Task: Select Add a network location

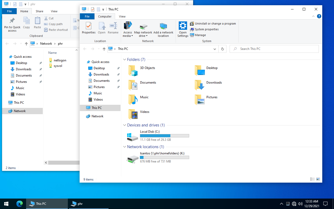Action: 163,29
